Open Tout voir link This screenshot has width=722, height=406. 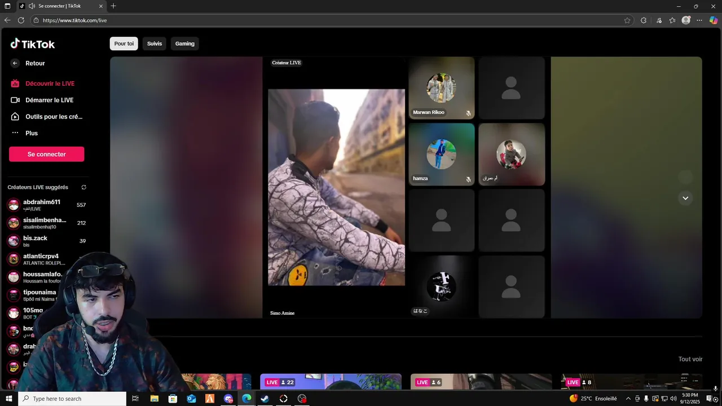click(x=690, y=359)
